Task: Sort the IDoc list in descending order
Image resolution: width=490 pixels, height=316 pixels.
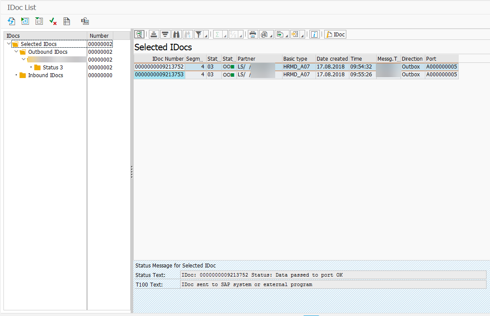Action: coord(165,35)
